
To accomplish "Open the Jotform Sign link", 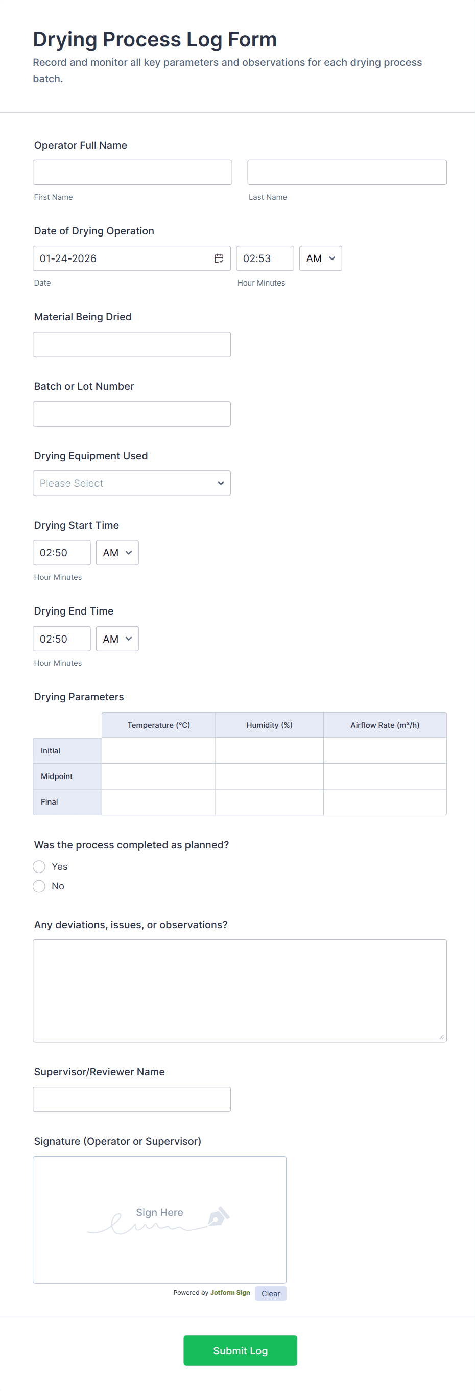I will pos(230,1293).
